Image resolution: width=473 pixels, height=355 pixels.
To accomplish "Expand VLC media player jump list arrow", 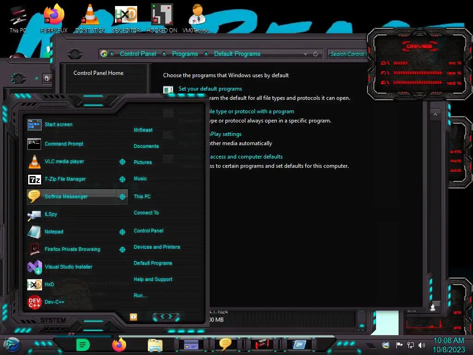I will (x=122, y=162).
